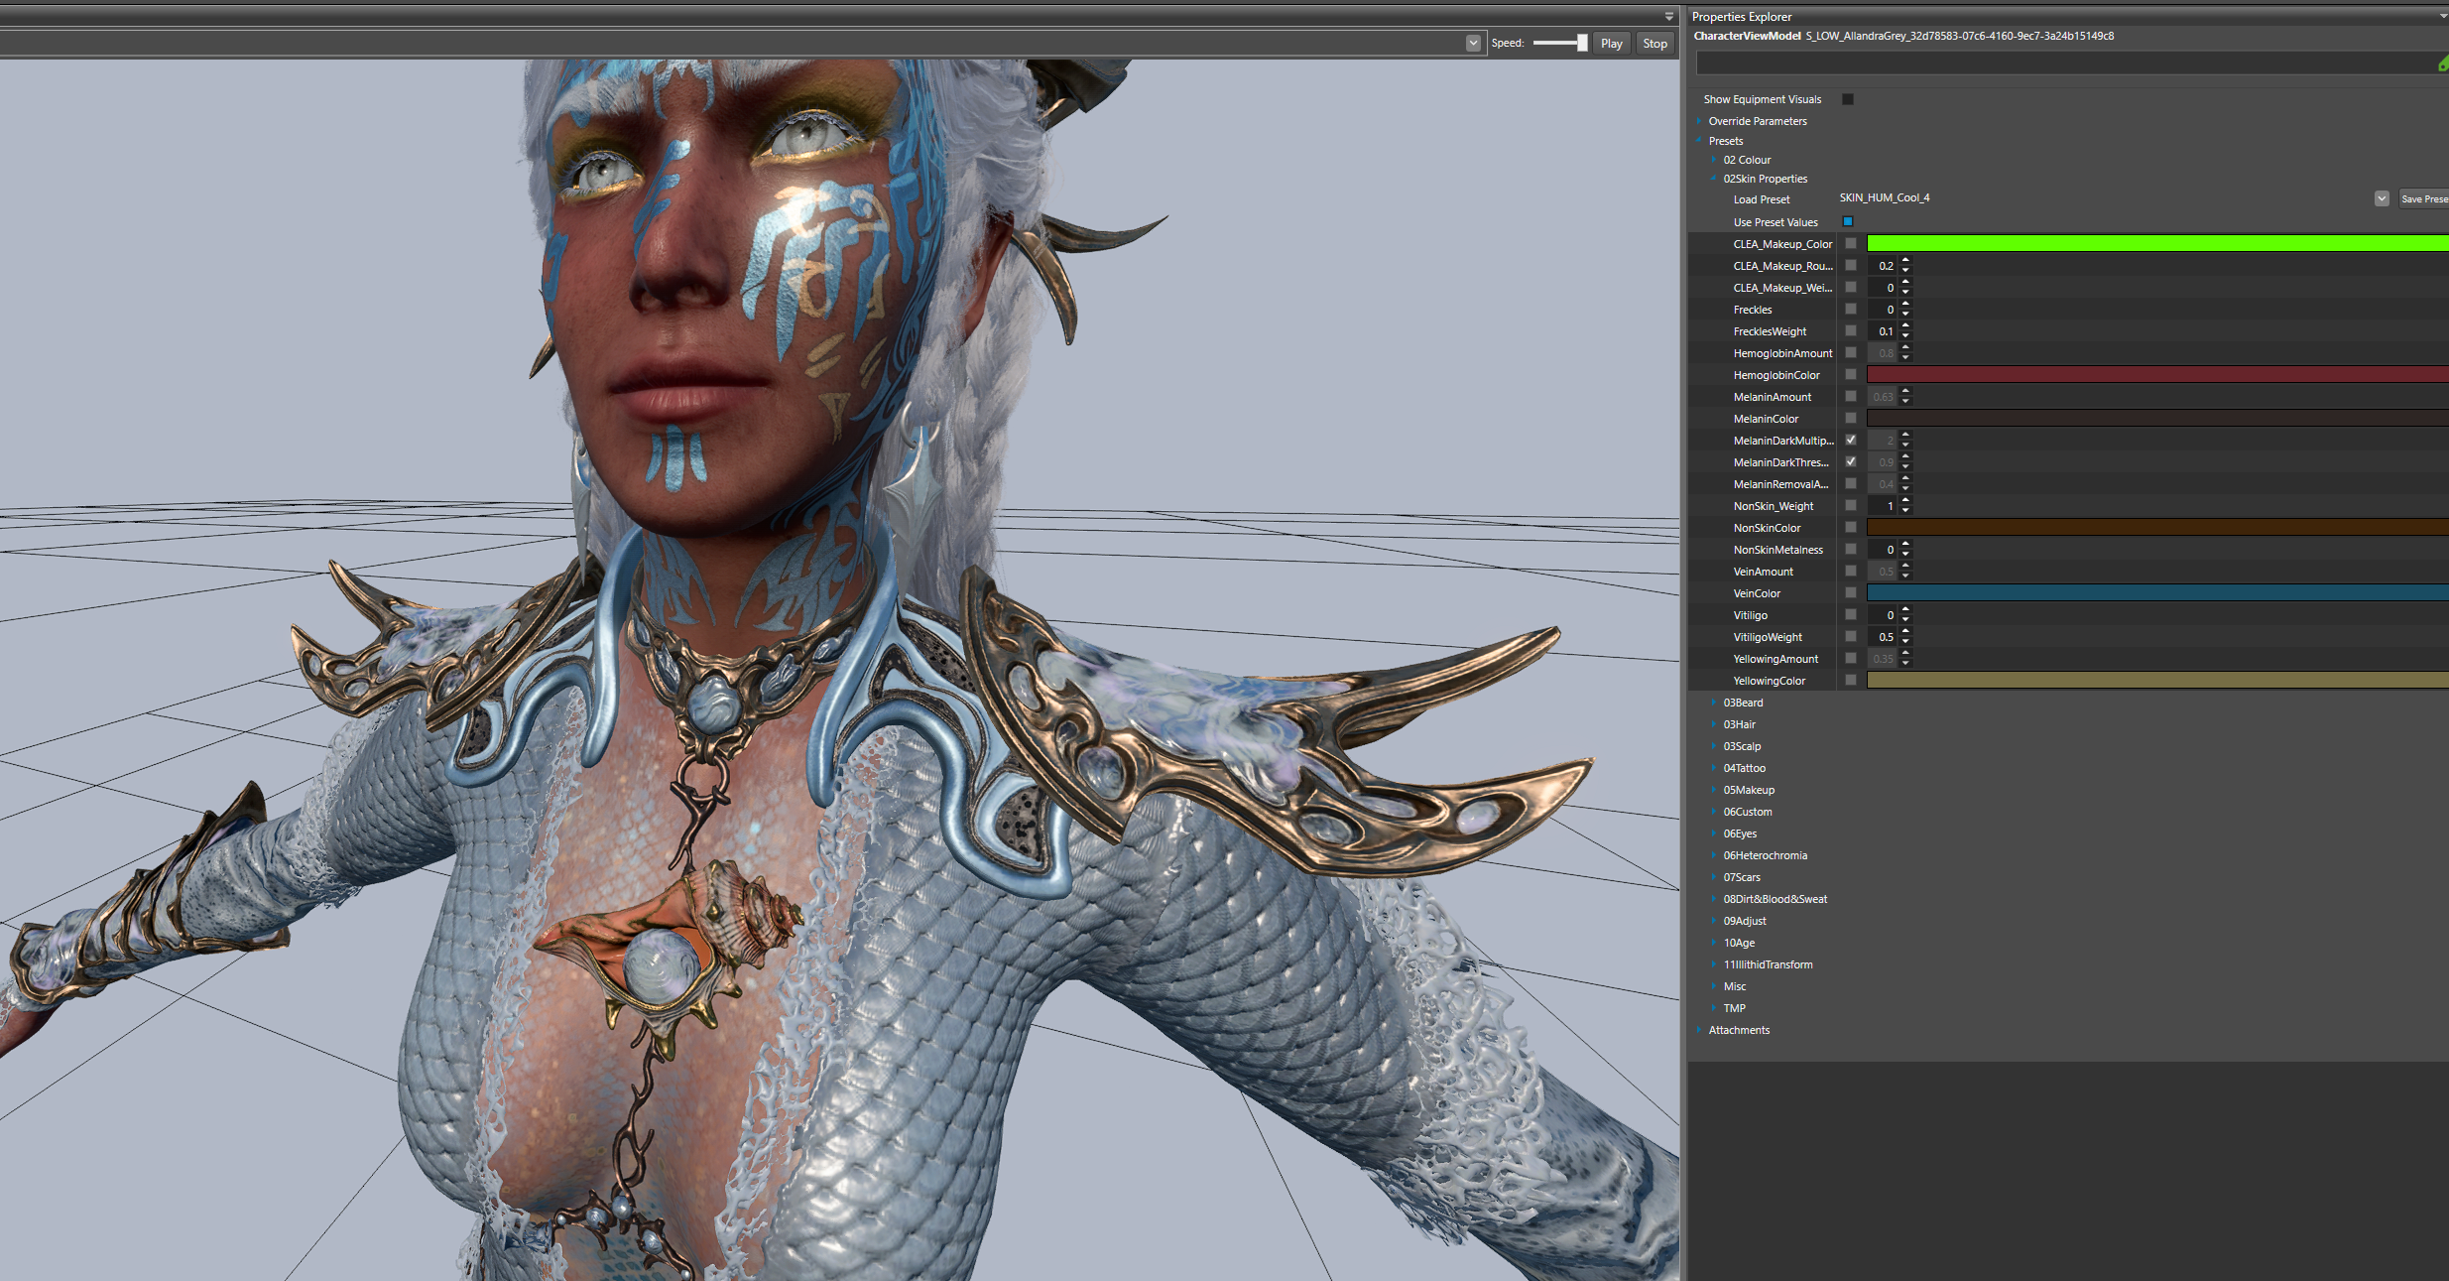
Task: Expand the 06Heterochromia group
Action: 1714,855
